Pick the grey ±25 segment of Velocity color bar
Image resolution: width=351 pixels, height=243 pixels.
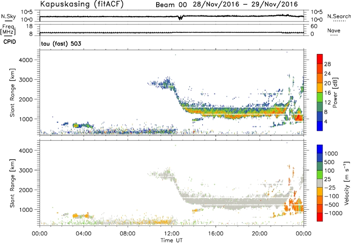(x=320, y=183)
